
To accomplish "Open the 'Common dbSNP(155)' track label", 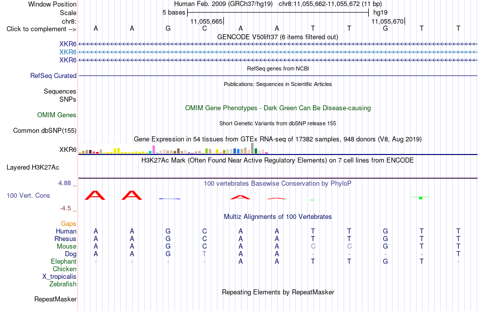I will [44, 130].
